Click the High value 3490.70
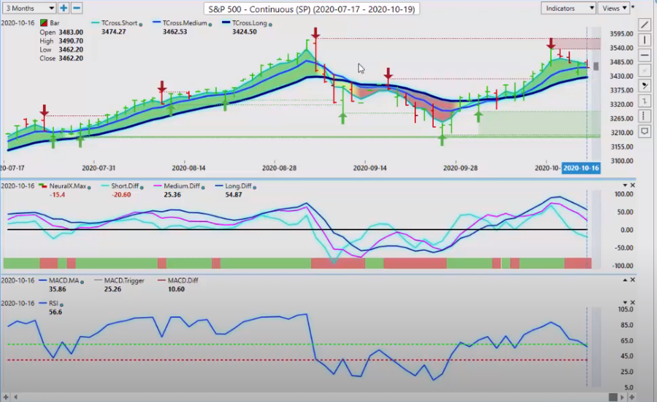Image resolution: width=657 pixels, height=402 pixels. pos(70,41)
